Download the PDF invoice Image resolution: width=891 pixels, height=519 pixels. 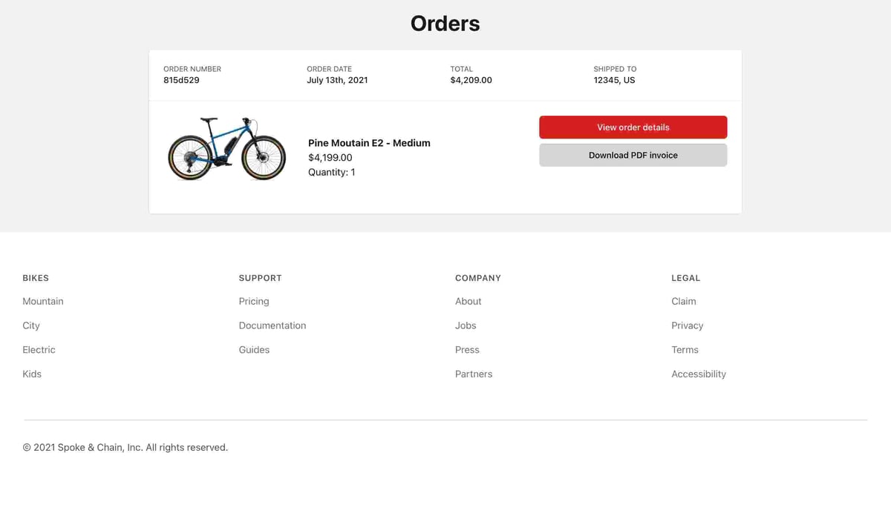click(633, 156)
